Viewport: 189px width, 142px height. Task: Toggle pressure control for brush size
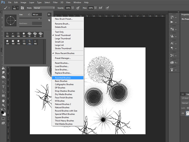pyautogui.click(x=107, y=8)
